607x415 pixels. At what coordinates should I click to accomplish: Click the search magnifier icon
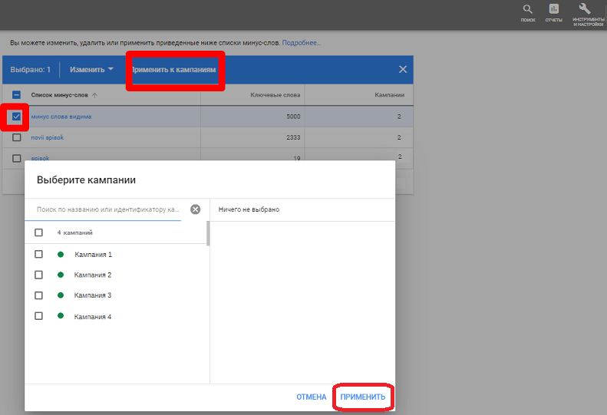[x=527, y=9]
